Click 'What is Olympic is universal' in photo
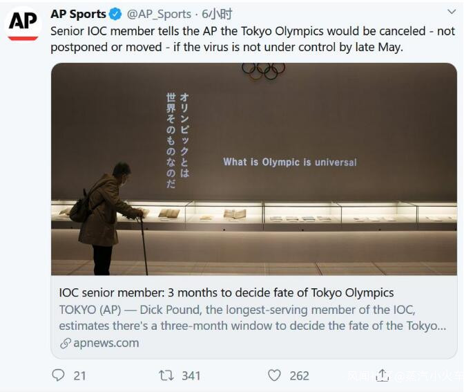The height and width of the screenshot is (392, 473). pos(290,162)
